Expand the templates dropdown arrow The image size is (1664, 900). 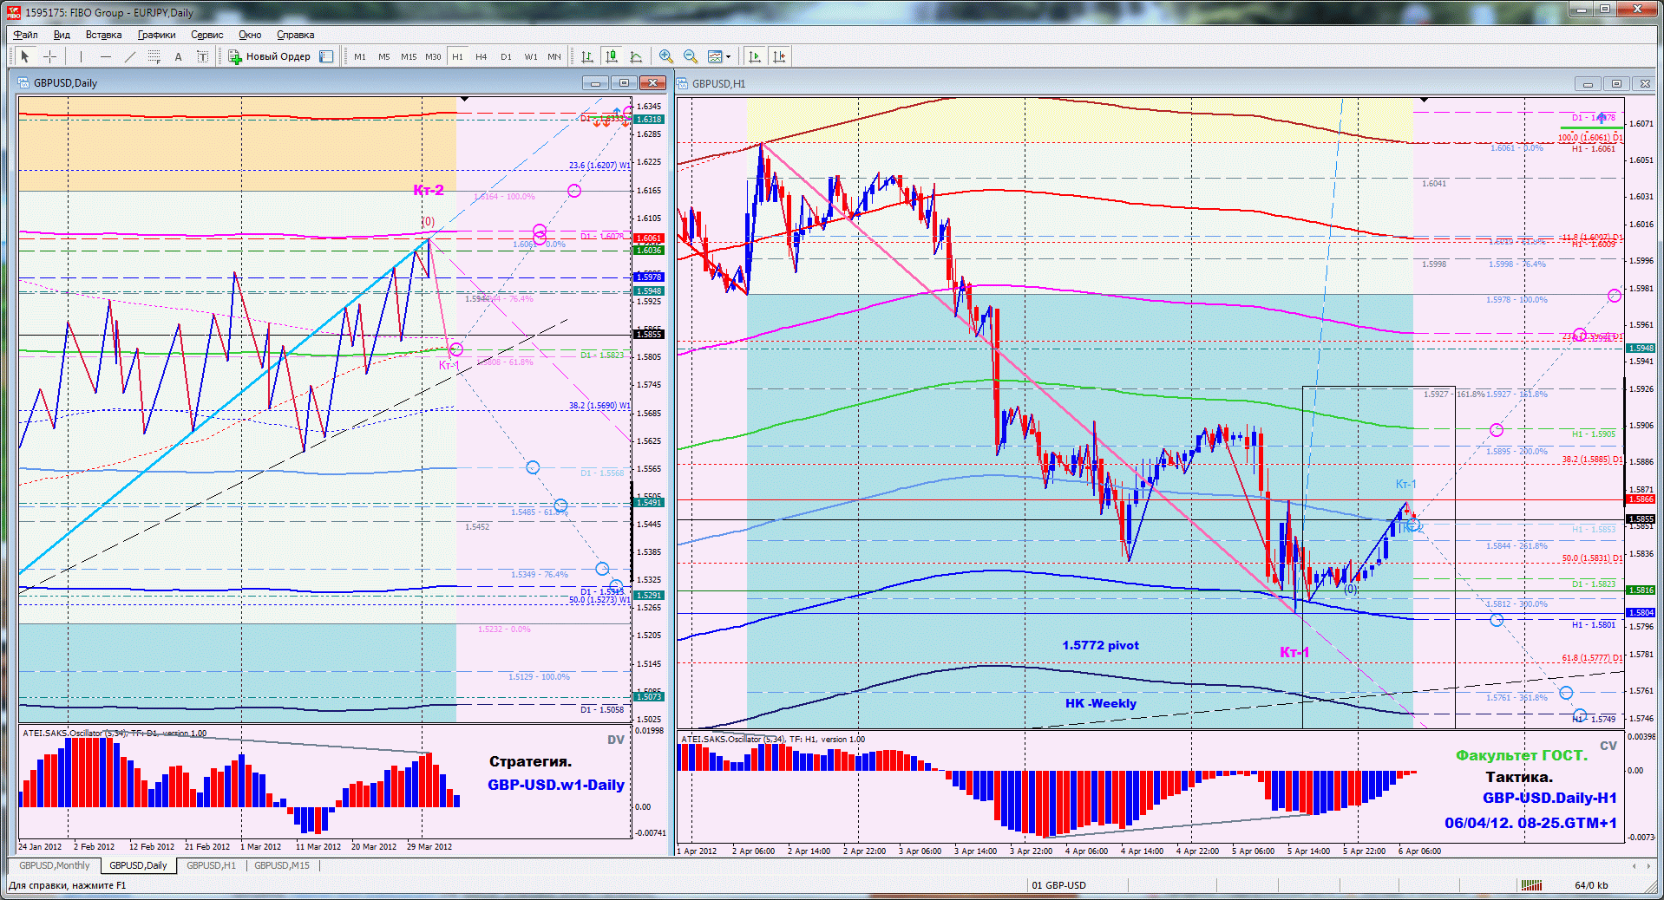pyautogui.click(x=729, y=56)
